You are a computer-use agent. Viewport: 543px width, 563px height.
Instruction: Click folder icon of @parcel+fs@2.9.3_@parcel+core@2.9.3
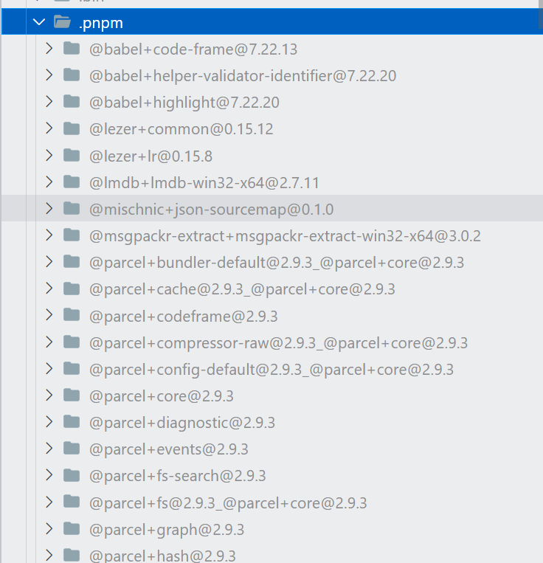[x=72, y=502]
